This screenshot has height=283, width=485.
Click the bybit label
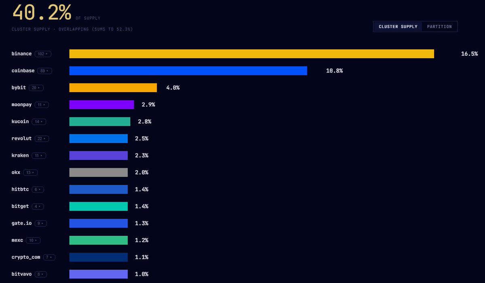click(x=19, y=88)
